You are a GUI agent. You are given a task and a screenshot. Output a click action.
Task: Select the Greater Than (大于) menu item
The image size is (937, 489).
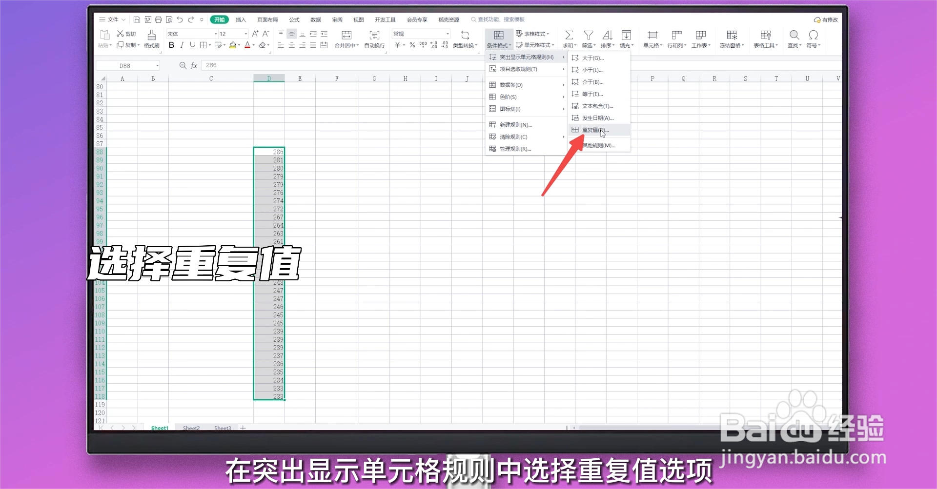coord(599,58)
